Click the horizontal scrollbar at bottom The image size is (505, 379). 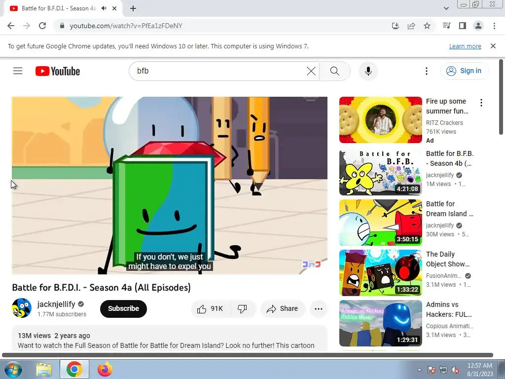click(x=248, y=355)
